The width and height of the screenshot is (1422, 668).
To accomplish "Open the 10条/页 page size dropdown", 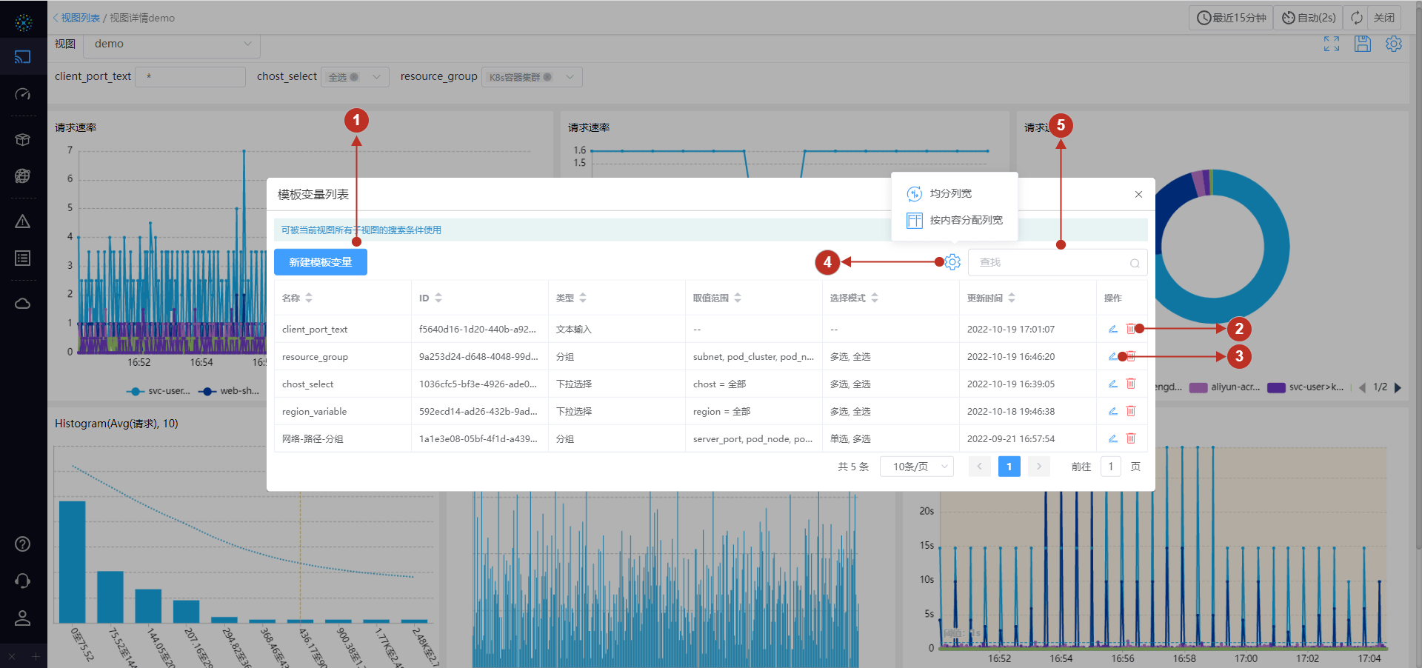I will [x=915, y=466].
